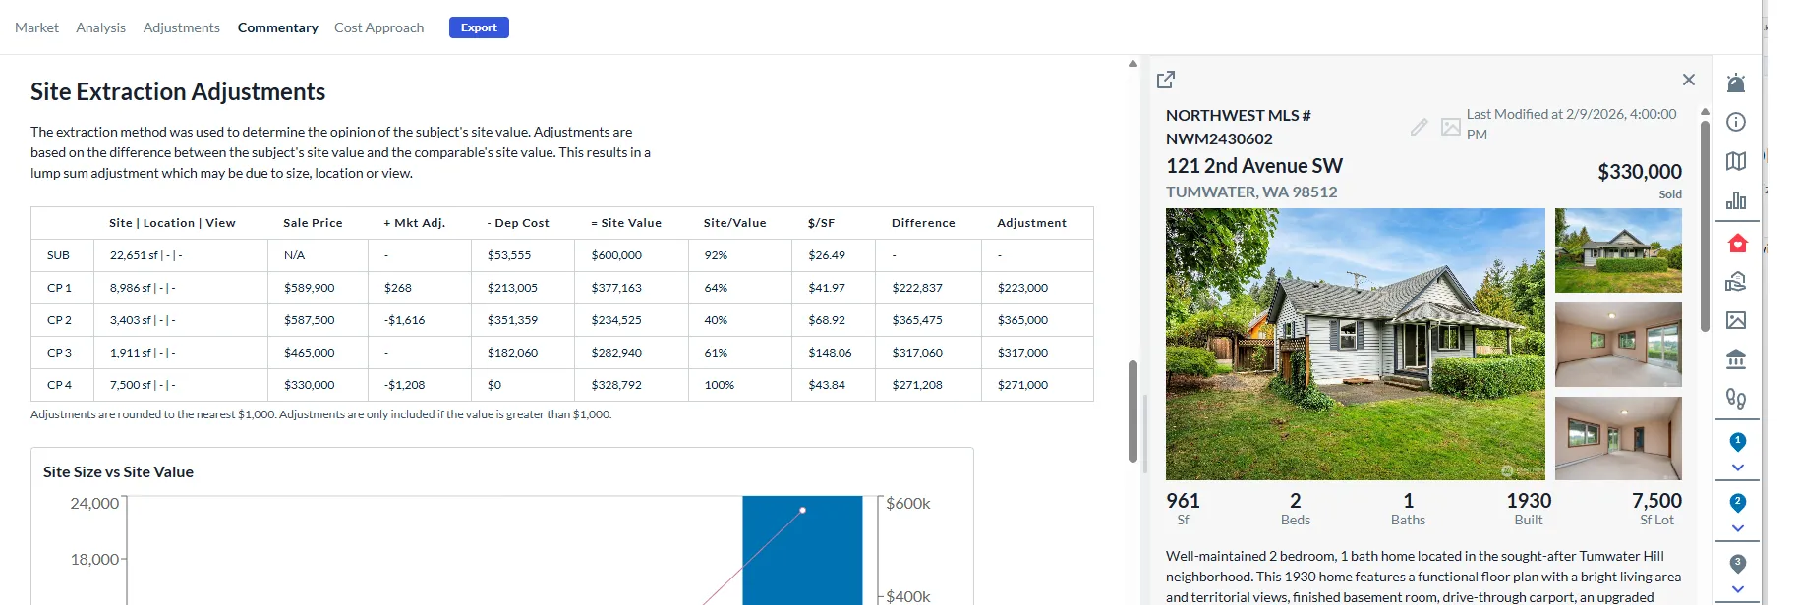Click the main page scroll-up arrow
Screen dimensions: 1799x605
1132,64
